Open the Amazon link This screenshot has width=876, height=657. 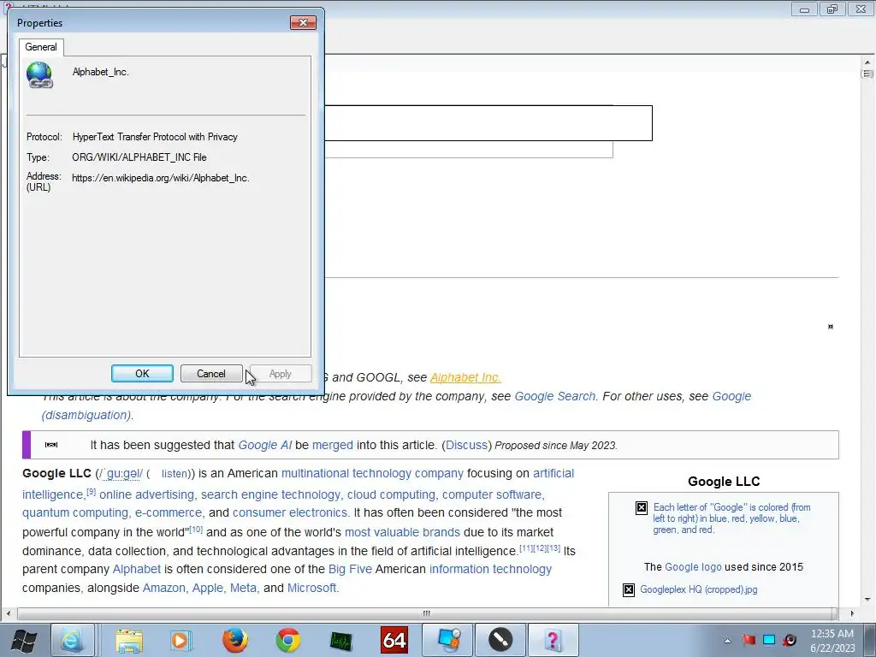[x=164, y=588]
